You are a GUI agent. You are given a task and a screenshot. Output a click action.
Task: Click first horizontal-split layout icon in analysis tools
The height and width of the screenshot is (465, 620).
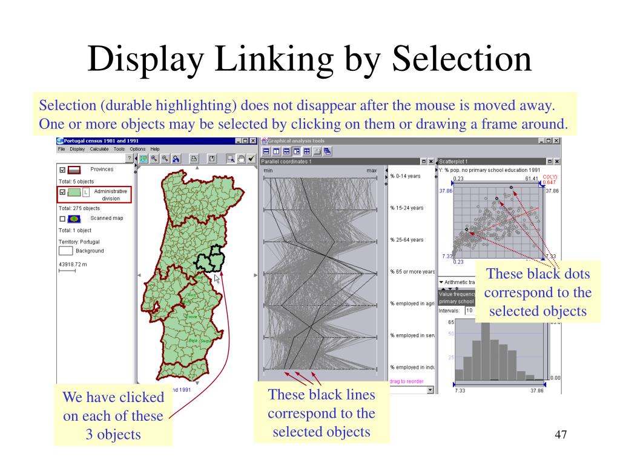tap(266, 151)
